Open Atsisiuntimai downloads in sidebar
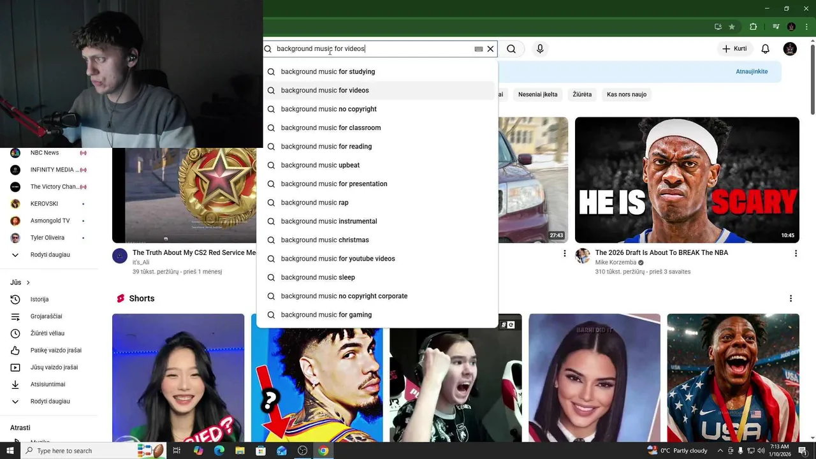The height and width of the screenshot is (459, 816). [x=48, y=384]
